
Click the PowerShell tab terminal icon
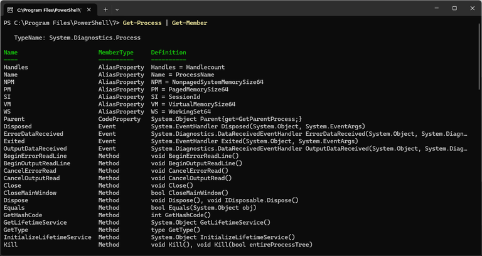click(10, 10)
